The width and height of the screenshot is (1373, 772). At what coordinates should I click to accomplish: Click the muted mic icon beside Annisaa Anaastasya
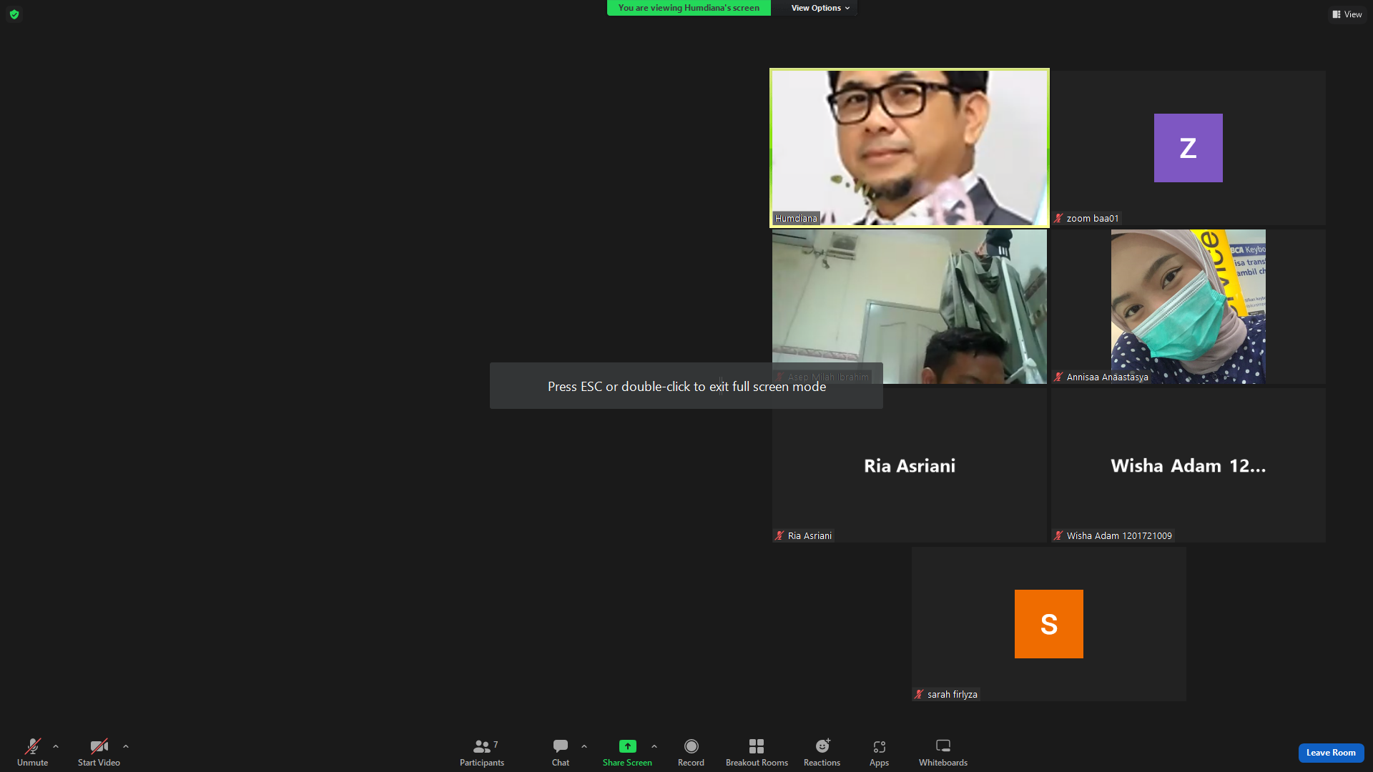[x=1058, y=377]
